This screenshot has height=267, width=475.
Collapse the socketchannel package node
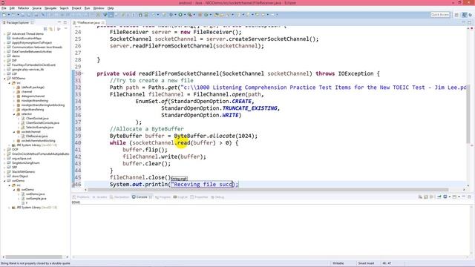pos(14,132)
